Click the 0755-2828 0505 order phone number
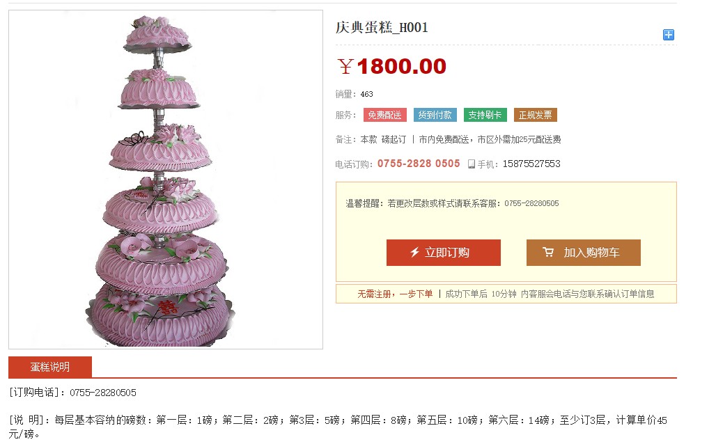This screenshot has width=716, height=442. tap(419, 164)
